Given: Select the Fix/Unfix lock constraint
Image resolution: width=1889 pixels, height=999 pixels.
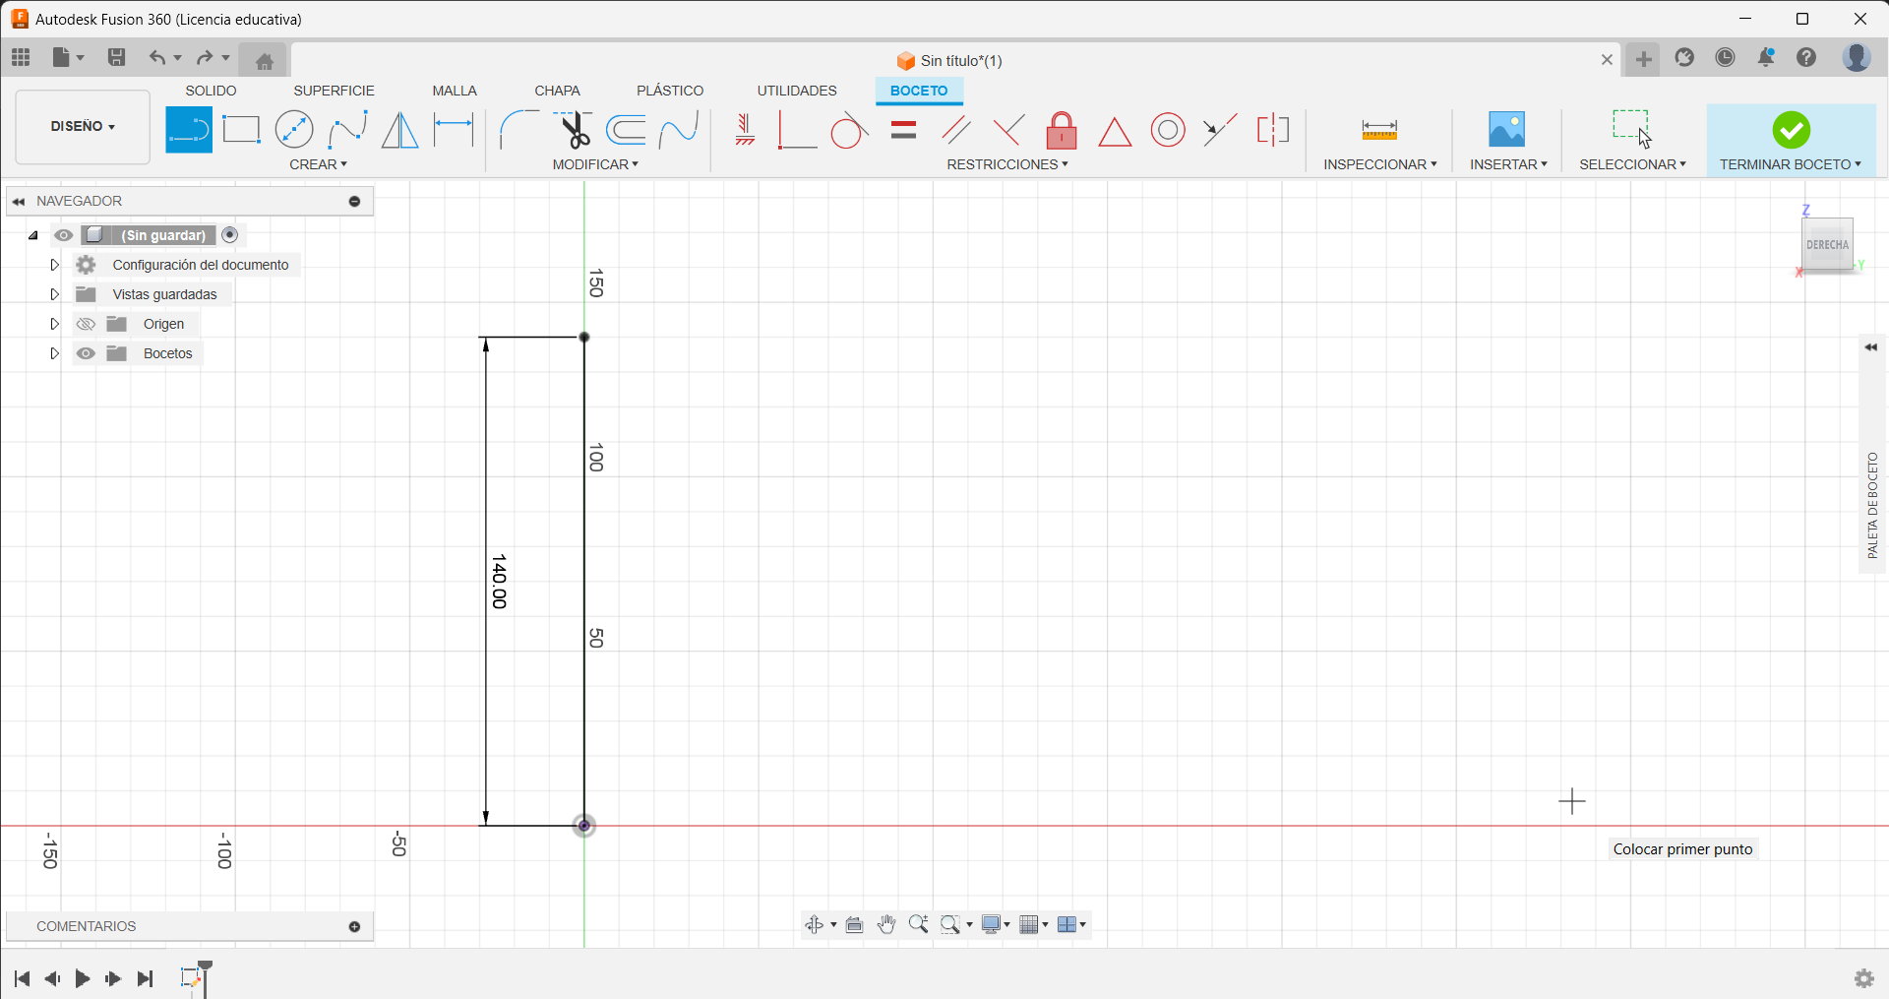Looking at the screenshot, I should 1062,130.
